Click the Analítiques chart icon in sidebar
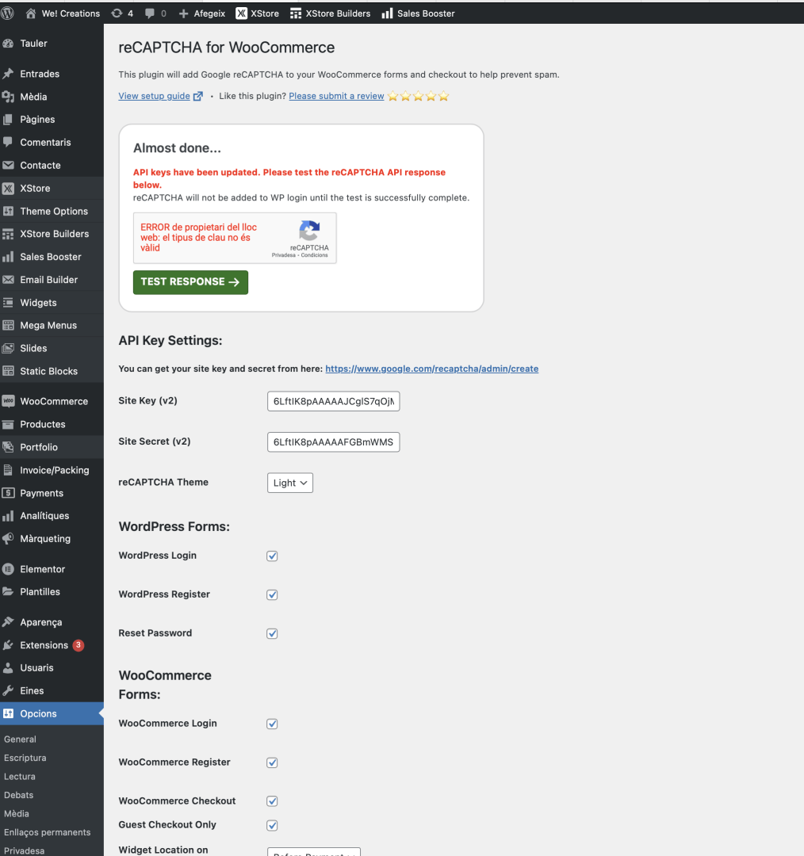Image resolution: width=804 pixels, height=856 pixels. pyautogui.click(x=8, y=516)
